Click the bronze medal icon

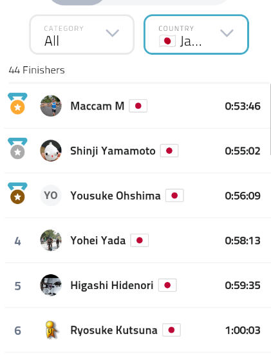coord(17,193)
